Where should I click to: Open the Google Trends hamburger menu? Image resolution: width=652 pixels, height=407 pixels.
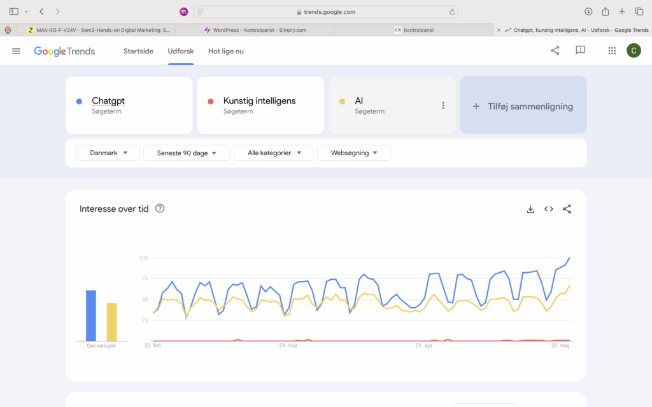(16, 51)
